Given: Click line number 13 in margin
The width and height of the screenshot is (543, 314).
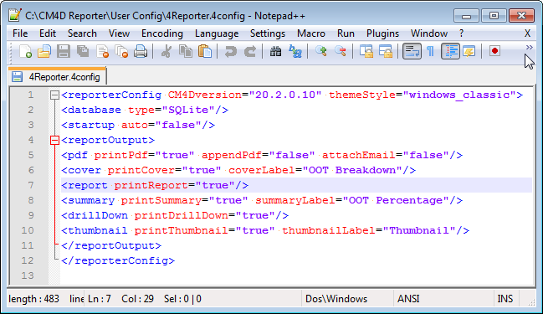Looking at the screenshot, I should tap(28, 275).
